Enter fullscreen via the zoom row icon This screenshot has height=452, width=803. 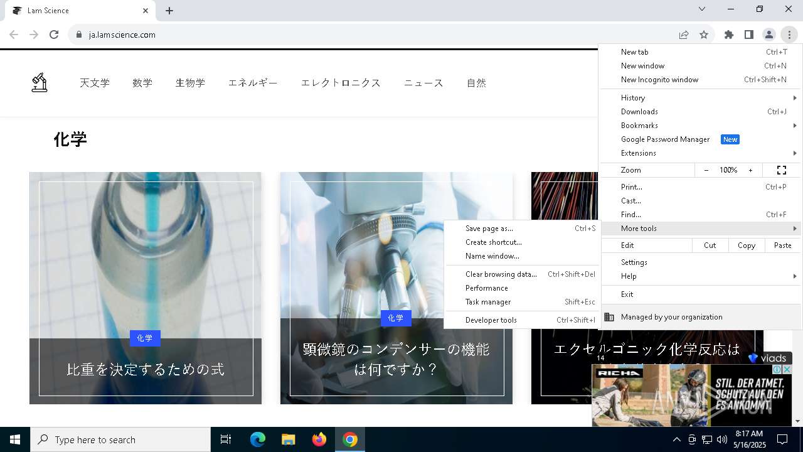[x=782, y=170]
